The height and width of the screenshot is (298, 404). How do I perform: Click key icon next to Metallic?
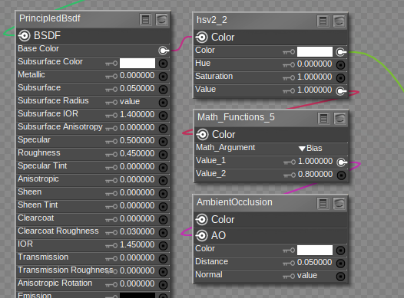111,77
